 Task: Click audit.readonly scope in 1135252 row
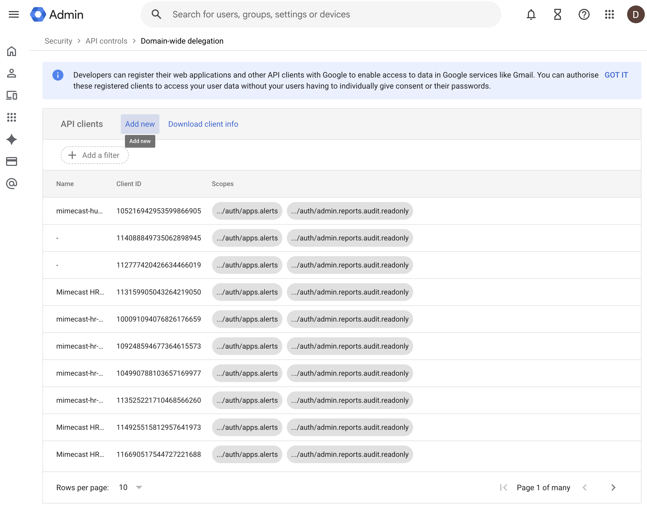pyautogui.click(x=350, y=401)
